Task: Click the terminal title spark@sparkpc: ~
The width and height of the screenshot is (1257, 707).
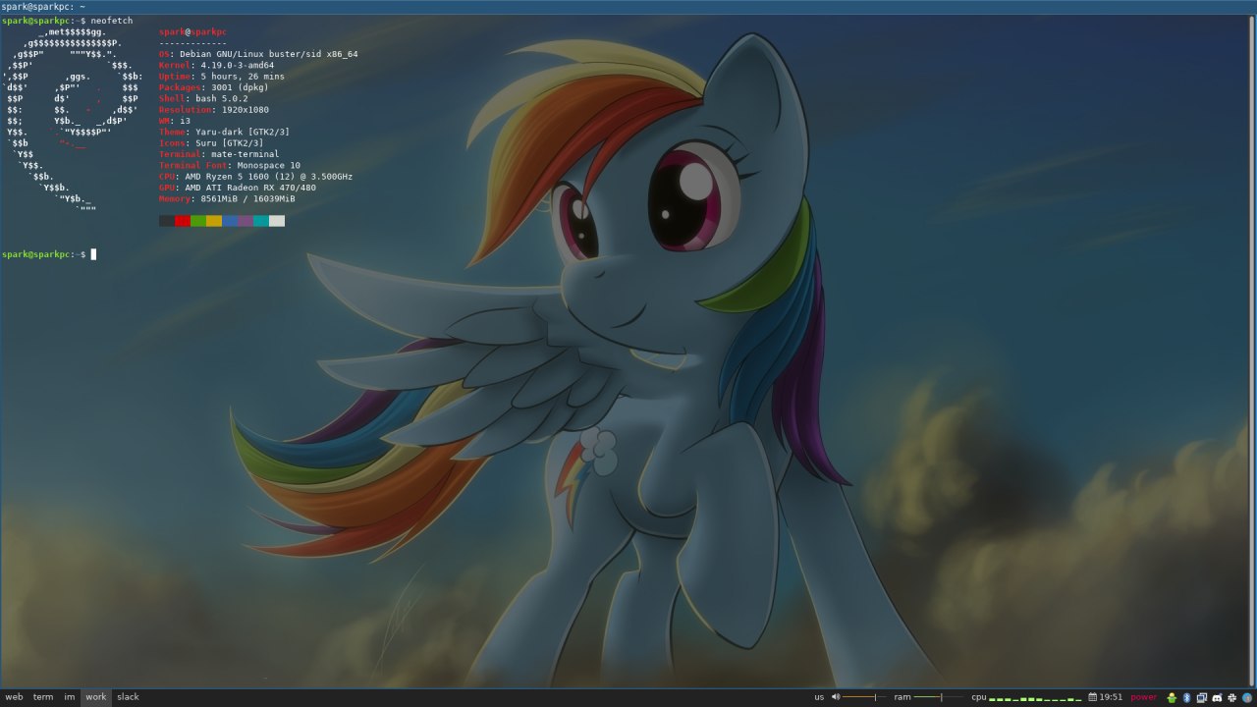Action: [43, 6]
